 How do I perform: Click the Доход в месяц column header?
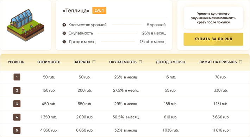171,62
